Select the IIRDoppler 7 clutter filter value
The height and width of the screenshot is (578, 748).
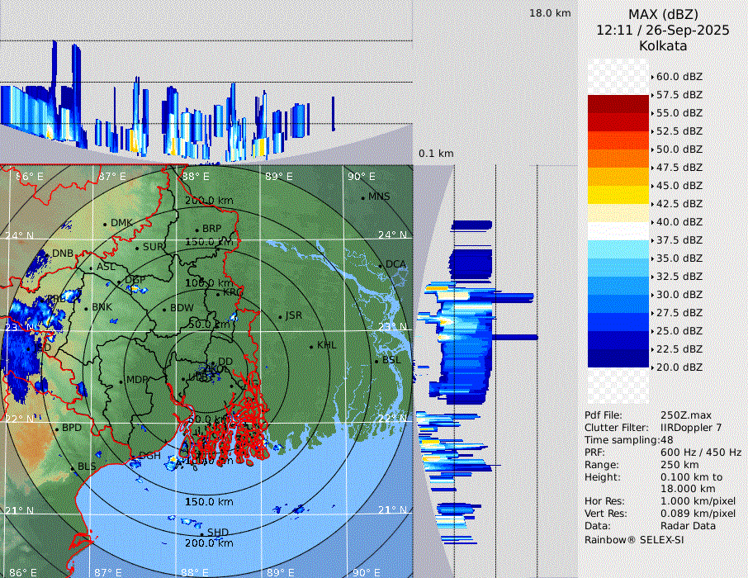pyautogui.click(x=691, y=428)
